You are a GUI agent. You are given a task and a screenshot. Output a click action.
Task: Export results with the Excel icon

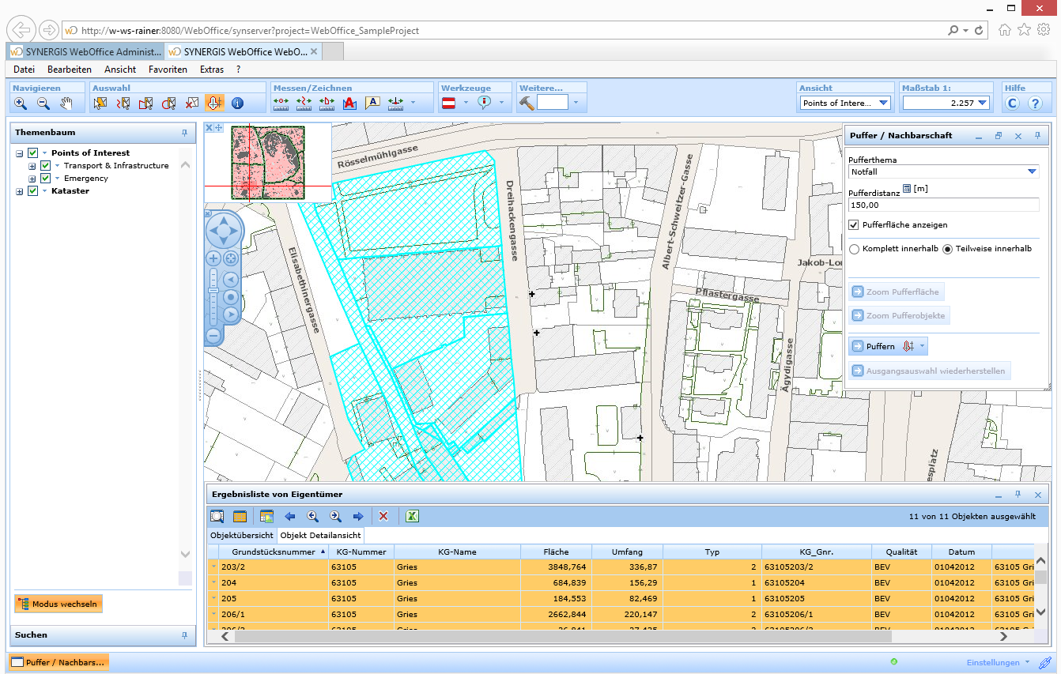point(412,516)
